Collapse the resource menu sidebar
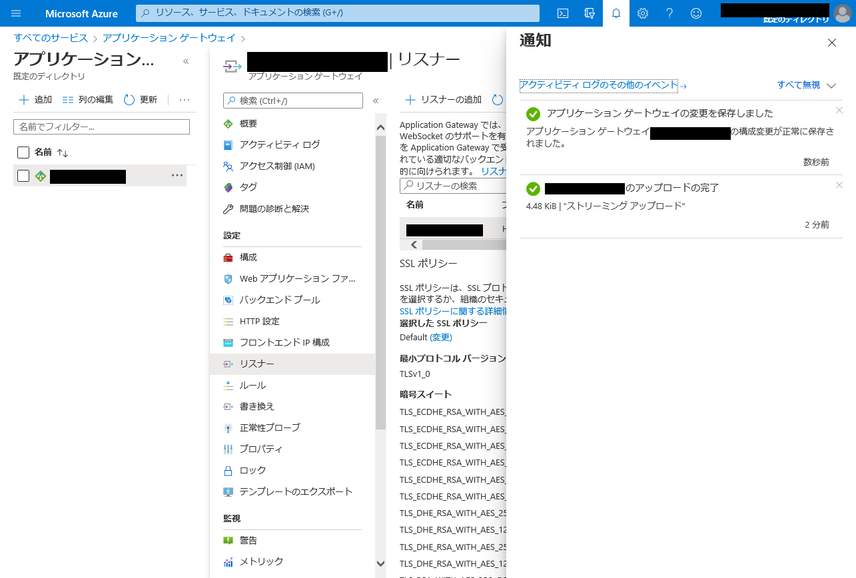 coord(376,101)
